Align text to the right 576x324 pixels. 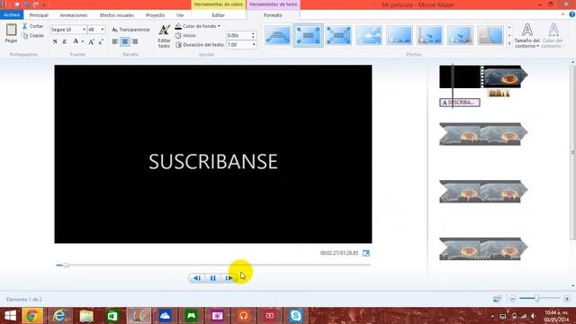(134, 41)
